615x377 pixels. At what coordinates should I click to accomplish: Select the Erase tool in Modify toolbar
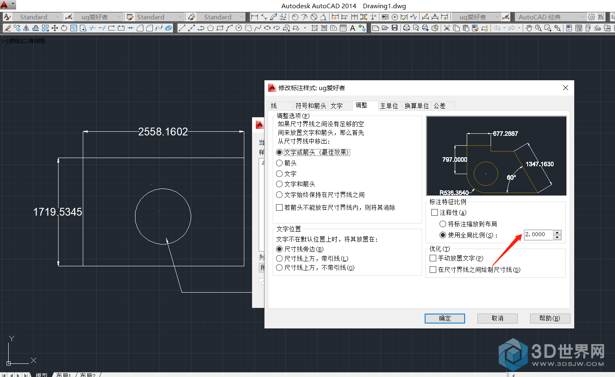pyautogui.click(x=7, y=28)
